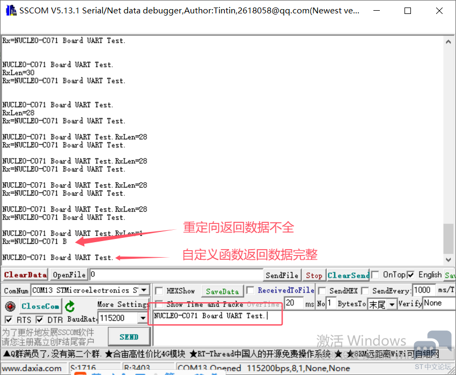
Task: Click the SSCOM application icon in title bar
Action: tap(11, 11)
